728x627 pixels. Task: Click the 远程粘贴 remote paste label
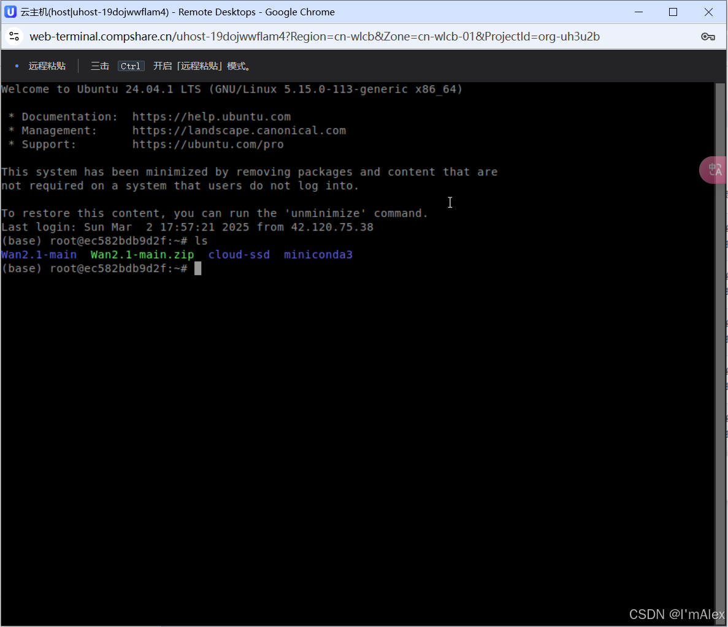(47, 66)
